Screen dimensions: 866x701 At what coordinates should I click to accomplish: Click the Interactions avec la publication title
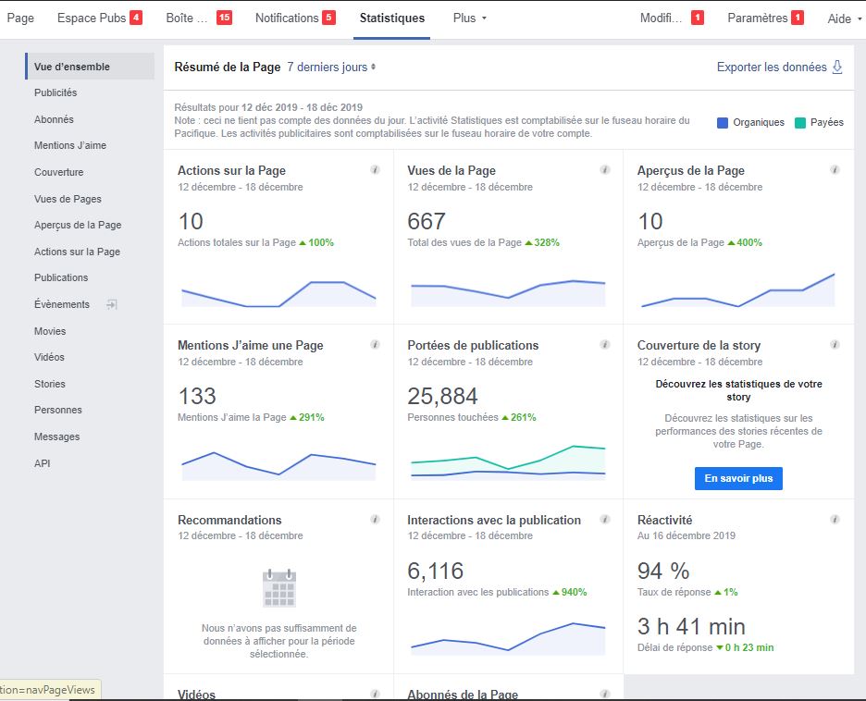(x=494, y=520)
